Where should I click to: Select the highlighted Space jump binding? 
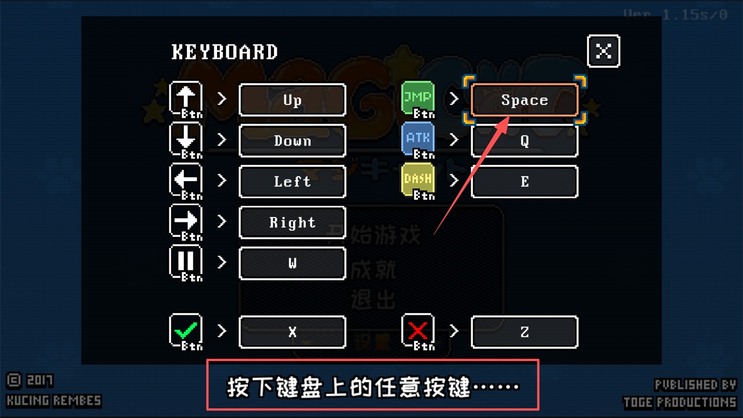tap(525, 100)
